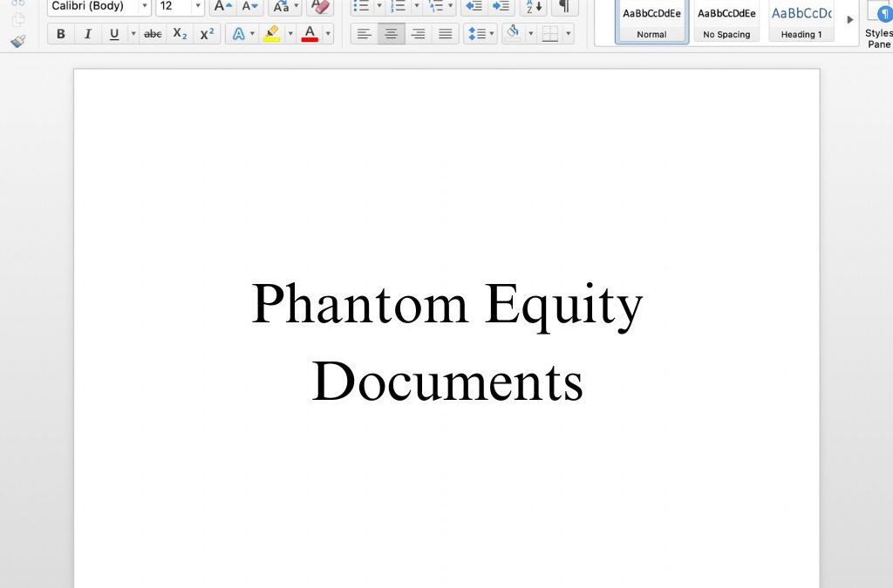893x588 pixels.
Task: Start a numbered list
Action: [x=398, y=6]
